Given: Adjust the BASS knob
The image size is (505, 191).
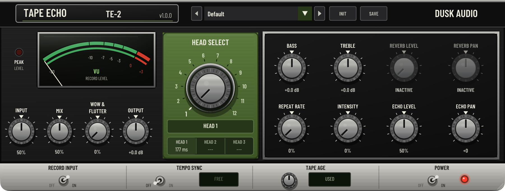Looking at the screenshot, I should tap(292, 68).
